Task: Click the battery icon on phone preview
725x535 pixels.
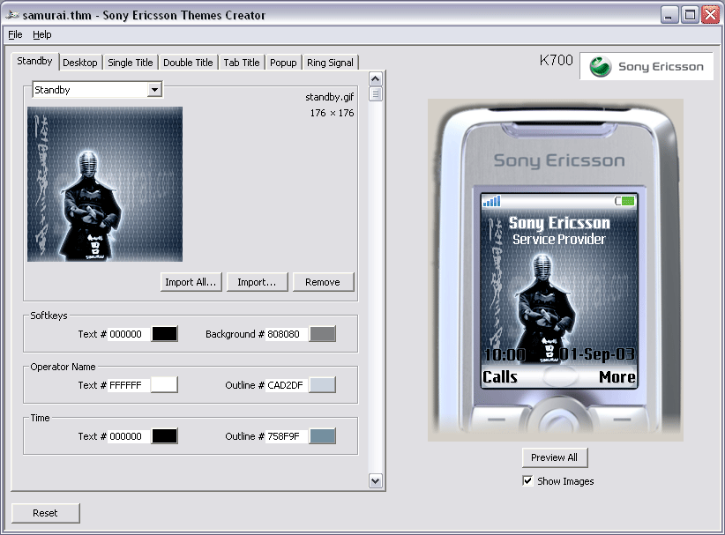Action: [624, 201]
